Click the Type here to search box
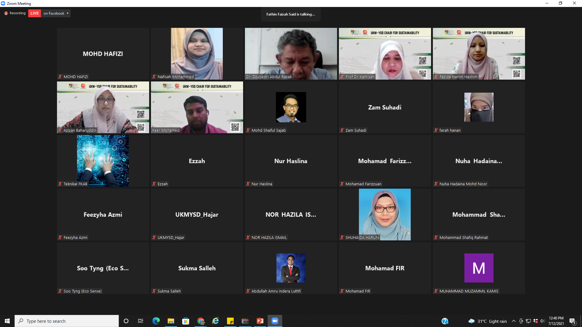The width and height of the screenshot is (582, 327). click(67, 321)
